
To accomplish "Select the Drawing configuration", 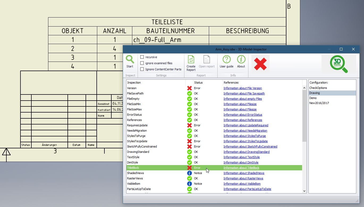I will (332, 93).
